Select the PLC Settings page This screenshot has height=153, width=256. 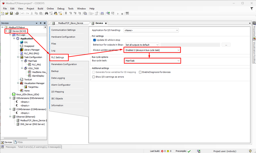click(58, 58)
